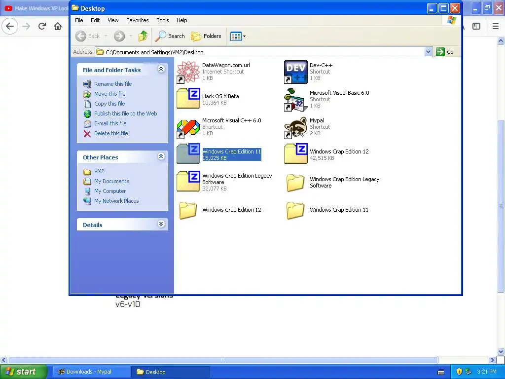Open the browser hamburger menu
This screenshot has width=505, height=379.
tap(495, 26)
